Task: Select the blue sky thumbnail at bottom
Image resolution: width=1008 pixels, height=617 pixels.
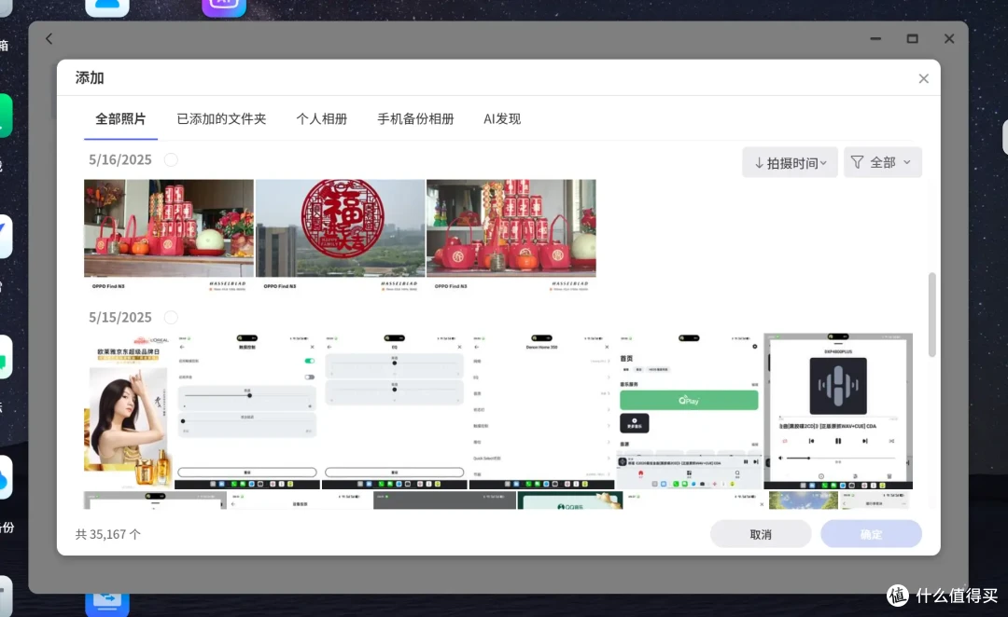Action: point(803,500)
